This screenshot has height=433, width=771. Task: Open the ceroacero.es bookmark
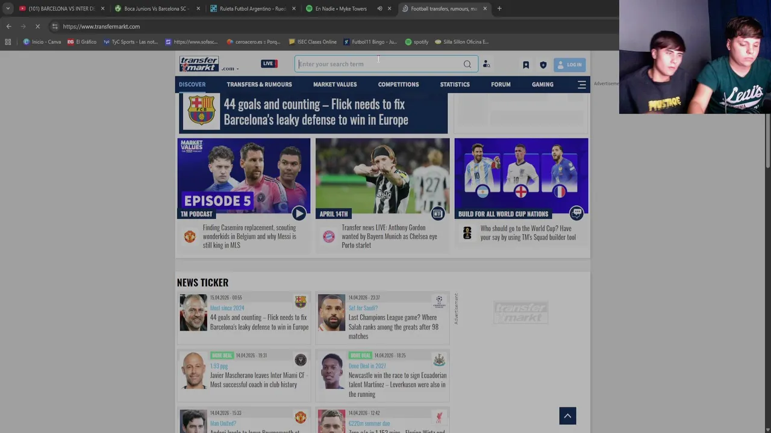point(254,42)
